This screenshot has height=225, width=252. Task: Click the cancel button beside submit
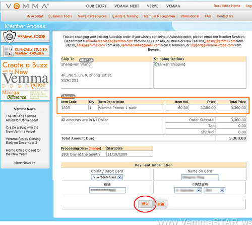[x=161, y=204]
